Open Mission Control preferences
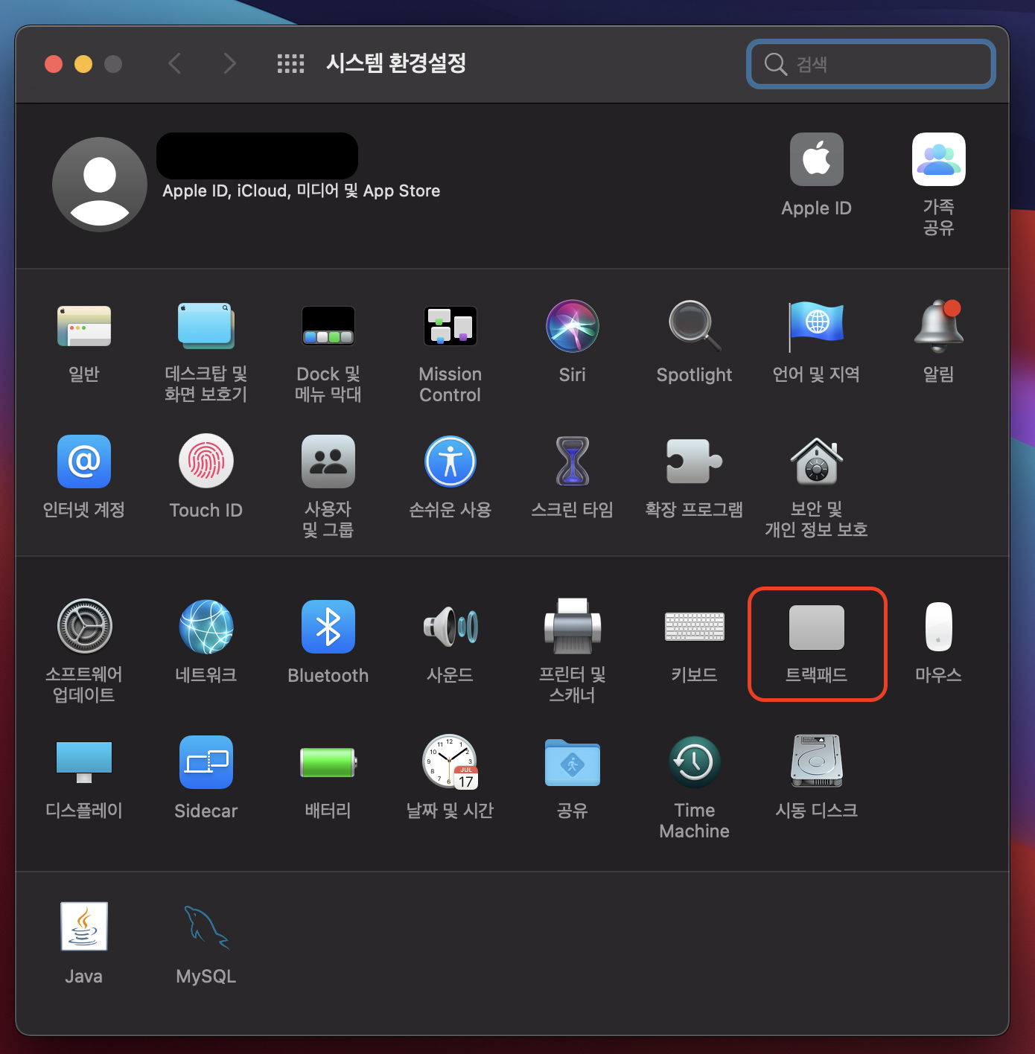The height and width of the screenshot is (1054, 1035). (450, 326)
